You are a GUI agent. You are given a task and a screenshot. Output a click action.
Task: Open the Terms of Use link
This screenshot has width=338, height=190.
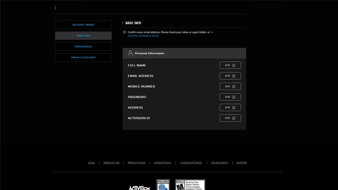pyautogui.click(x=111, y=163)
